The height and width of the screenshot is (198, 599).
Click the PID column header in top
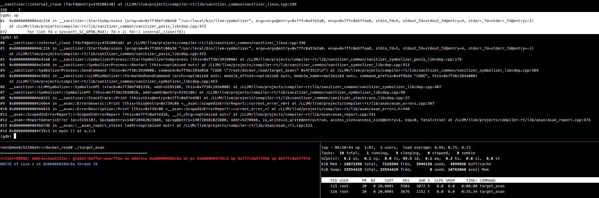pos(334,180)
